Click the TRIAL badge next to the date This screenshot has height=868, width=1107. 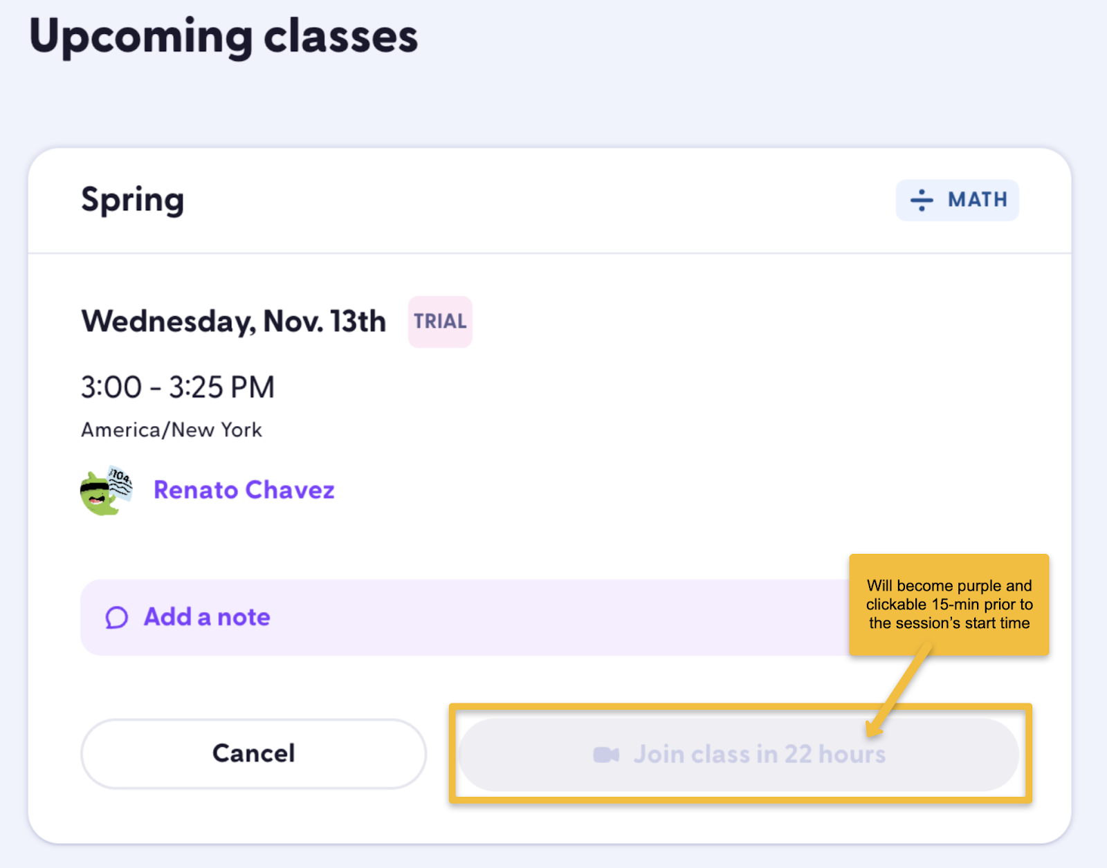click(x=439, y=321)
